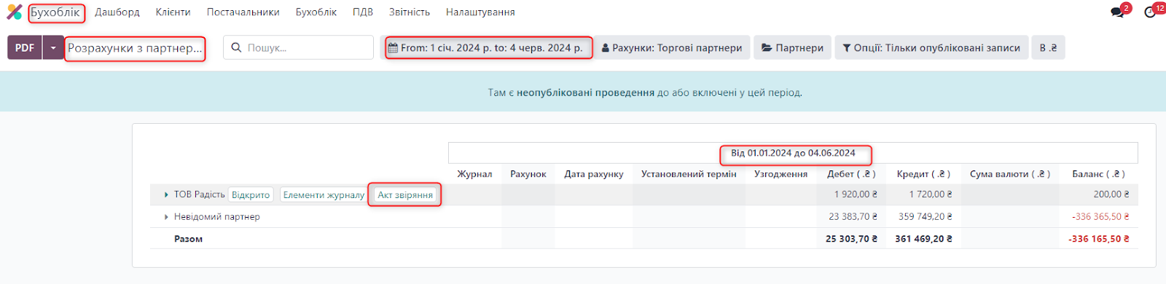Click the Акт звіряння button
This screenshot has width=1166, height=284.
(405, 195)
